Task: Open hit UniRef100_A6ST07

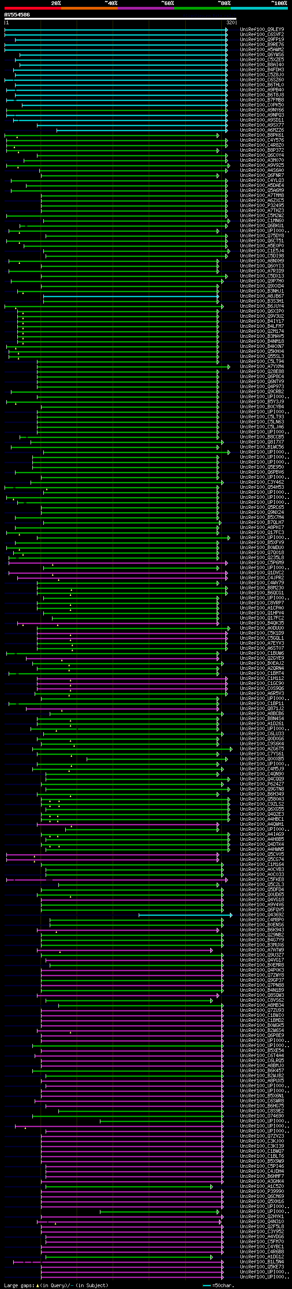Action: point(262,648)
